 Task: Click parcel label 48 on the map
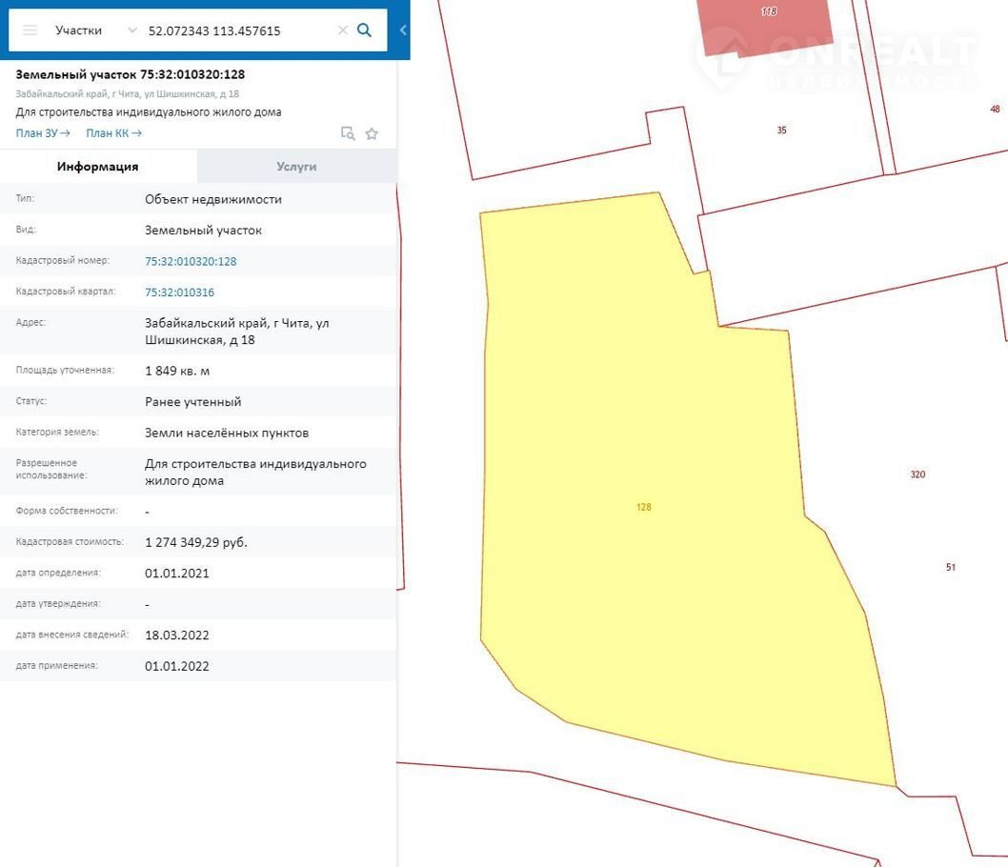996,110
